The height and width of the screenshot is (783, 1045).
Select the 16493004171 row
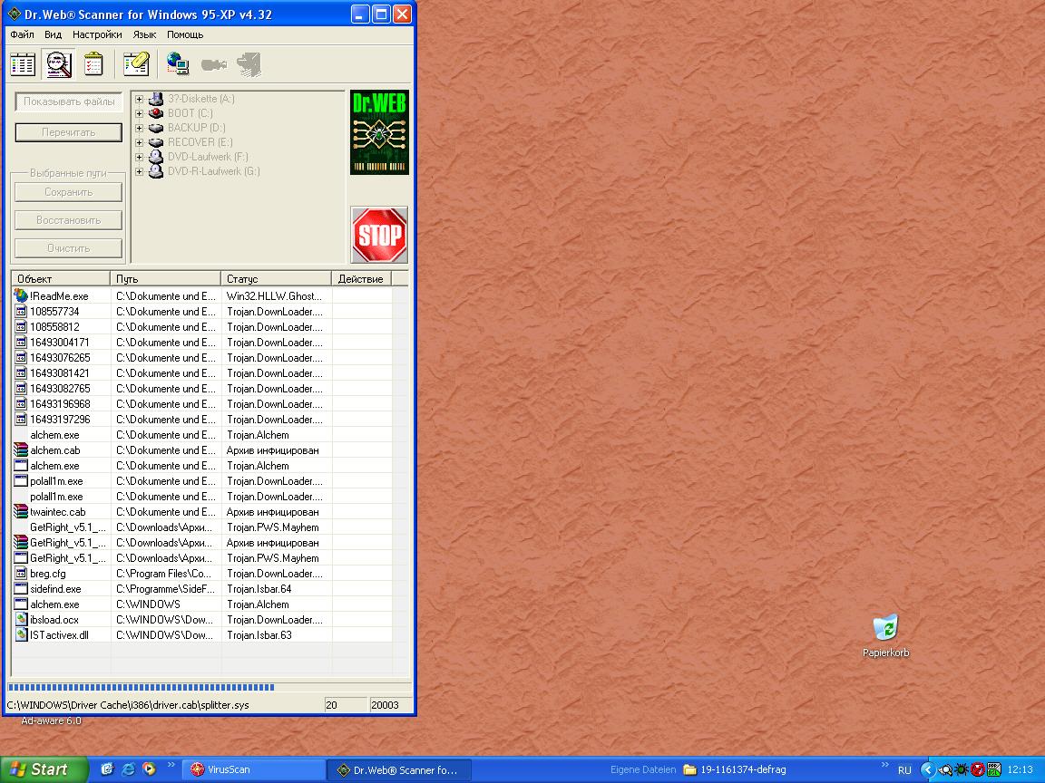click(201, 343)
